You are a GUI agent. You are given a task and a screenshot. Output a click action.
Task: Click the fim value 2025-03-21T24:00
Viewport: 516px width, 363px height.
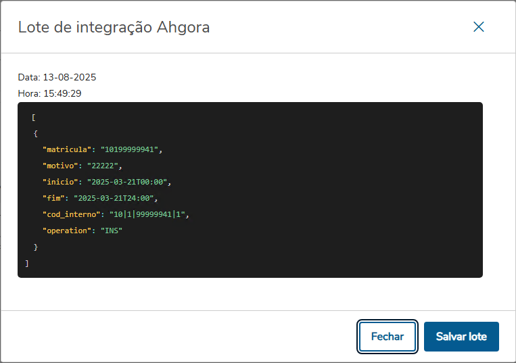click(115, 198)
